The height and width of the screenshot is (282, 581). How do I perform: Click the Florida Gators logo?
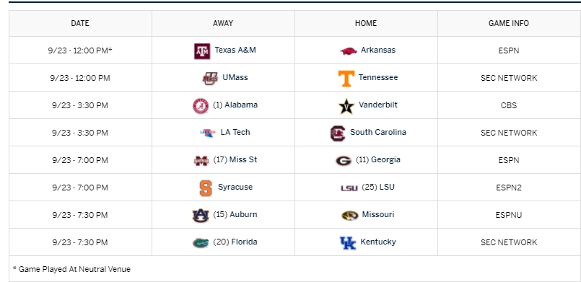(201, 243)
